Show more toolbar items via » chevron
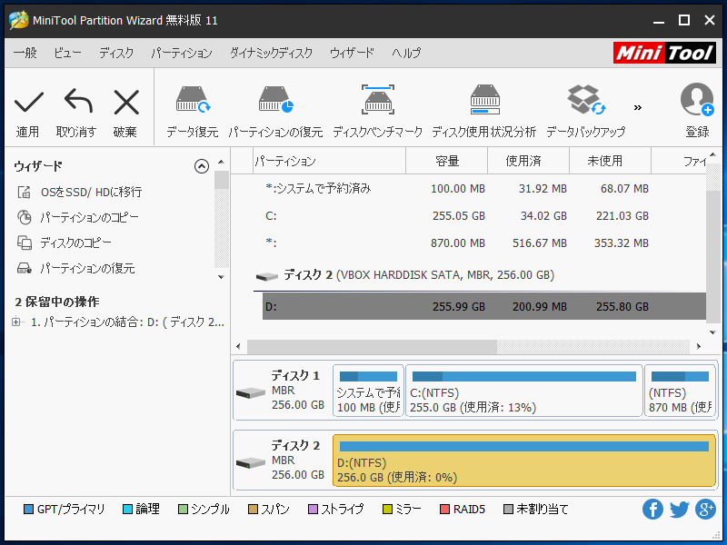Image resolution: width=727 pixels, height=545 pixels. (x=638, y=107)
